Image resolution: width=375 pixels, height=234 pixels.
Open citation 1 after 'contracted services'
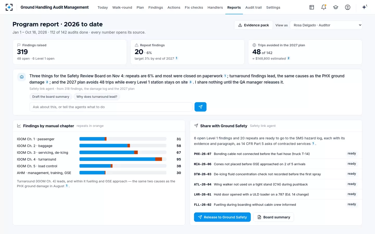tap(313, 144)
